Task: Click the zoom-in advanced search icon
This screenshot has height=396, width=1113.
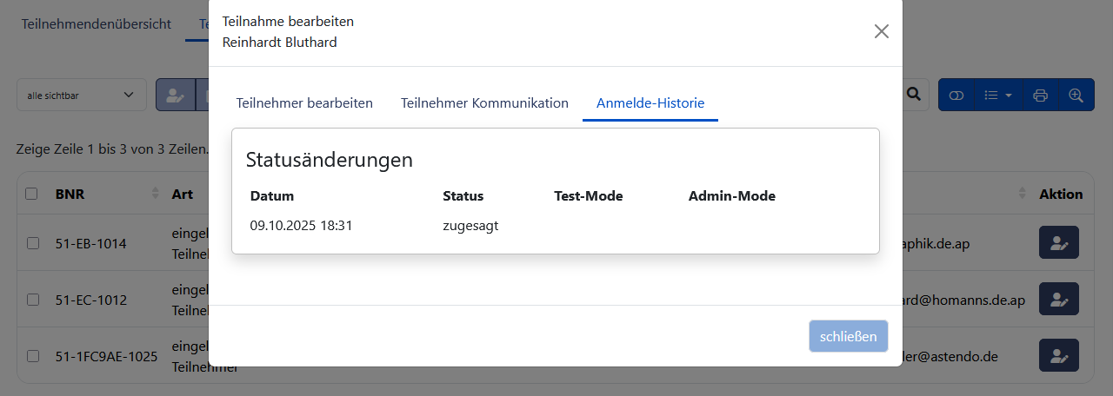Action: click(1076, 95)
